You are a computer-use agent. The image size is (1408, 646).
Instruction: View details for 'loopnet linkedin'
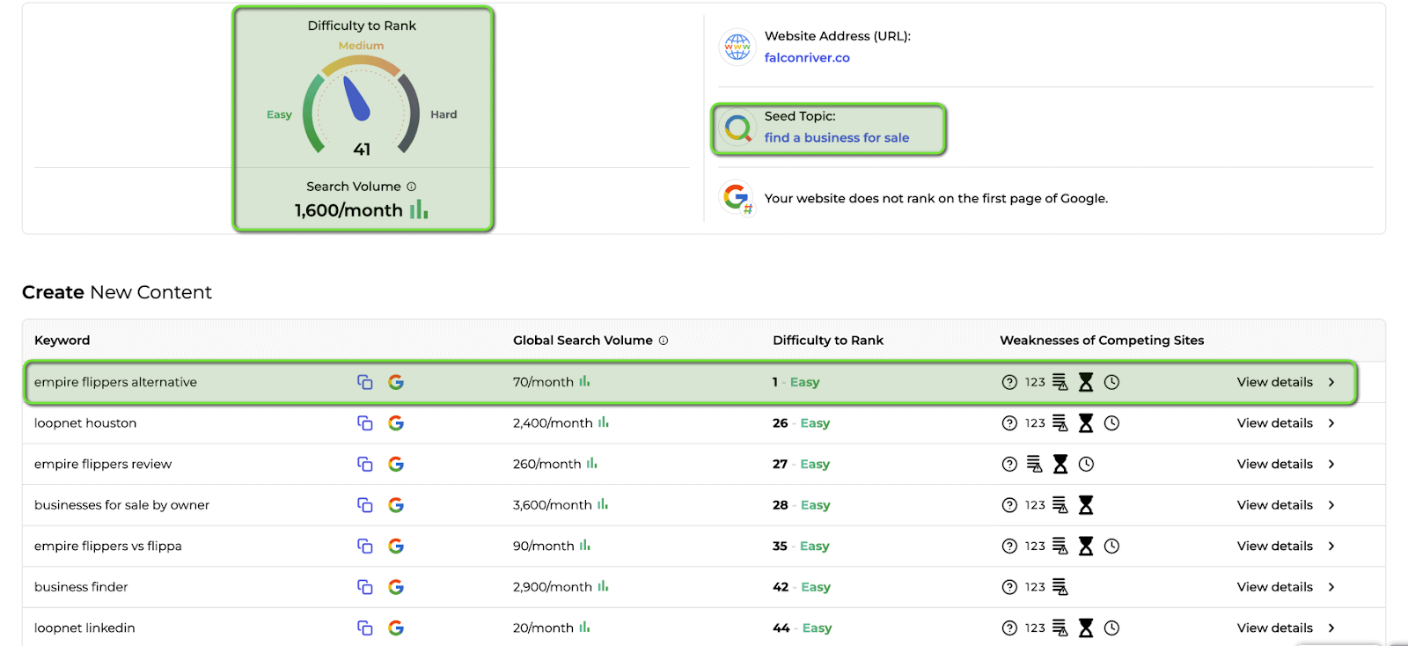coord(1274,628)
